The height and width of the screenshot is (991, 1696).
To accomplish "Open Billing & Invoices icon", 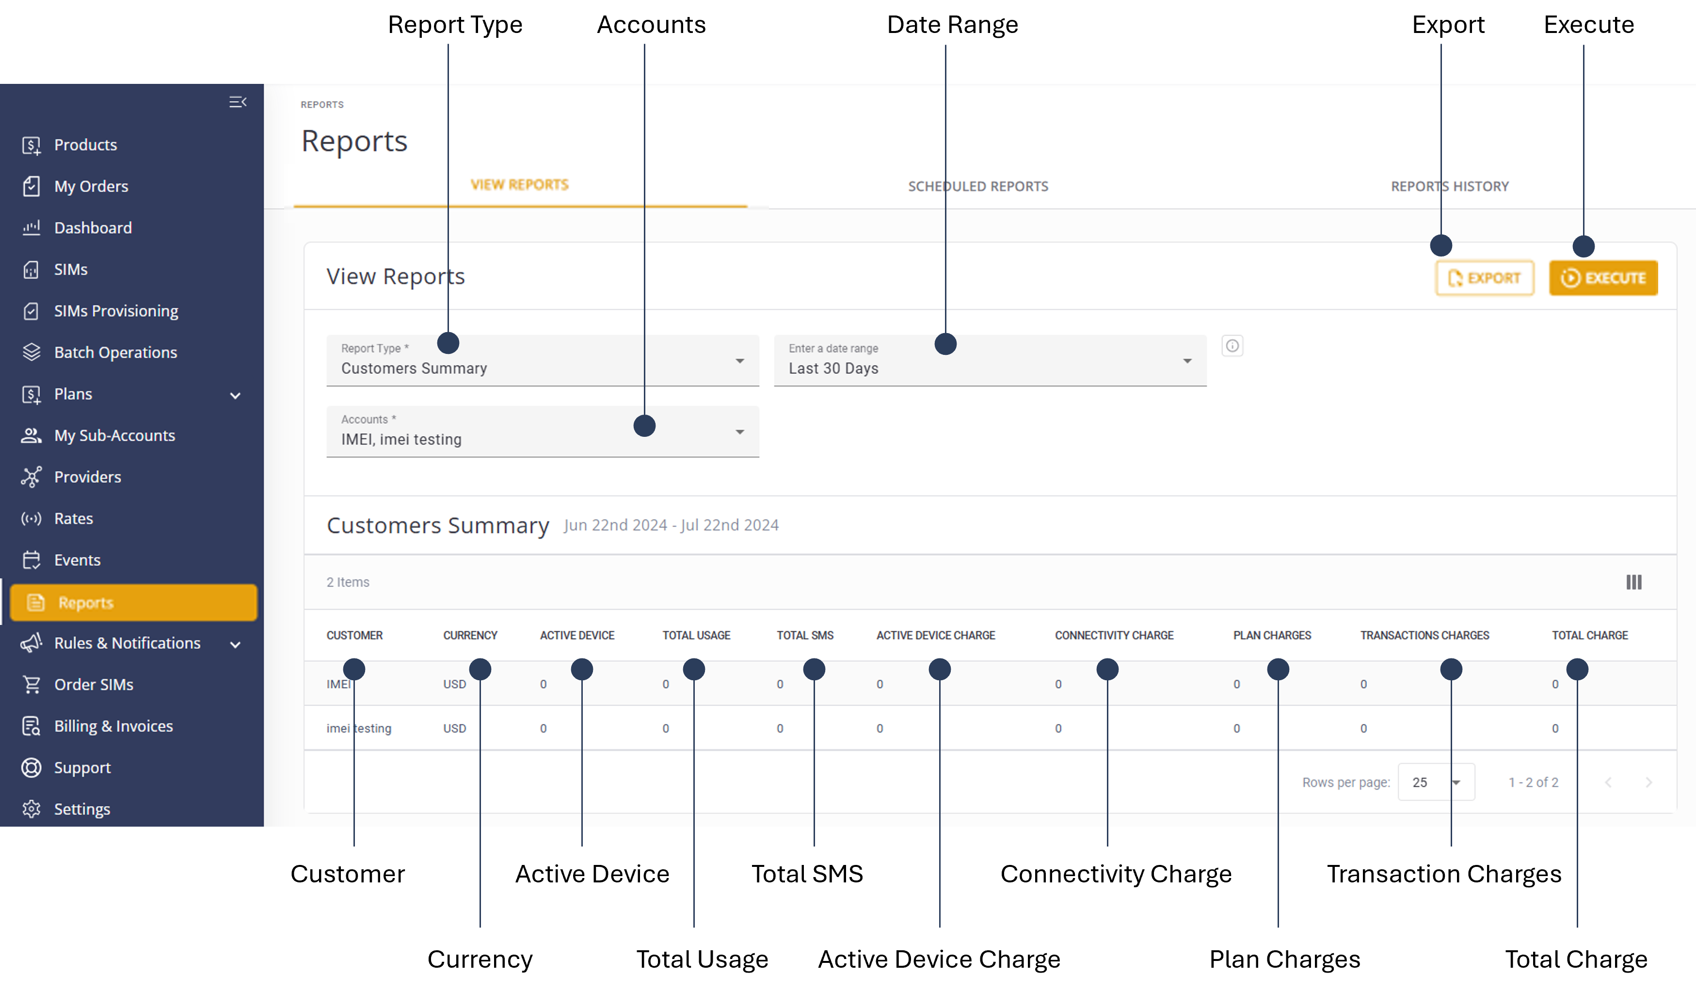I will pyautogui.click(x=31, y=726).
